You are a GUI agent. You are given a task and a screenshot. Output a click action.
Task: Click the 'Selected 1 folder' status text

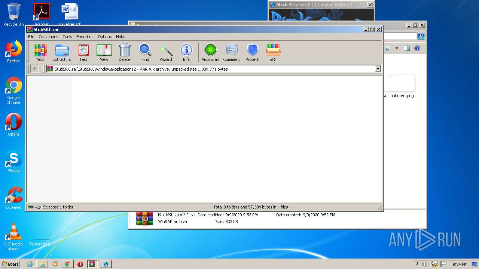(58, 207)
